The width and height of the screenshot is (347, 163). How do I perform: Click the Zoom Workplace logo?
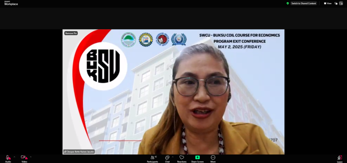[11, 3]
